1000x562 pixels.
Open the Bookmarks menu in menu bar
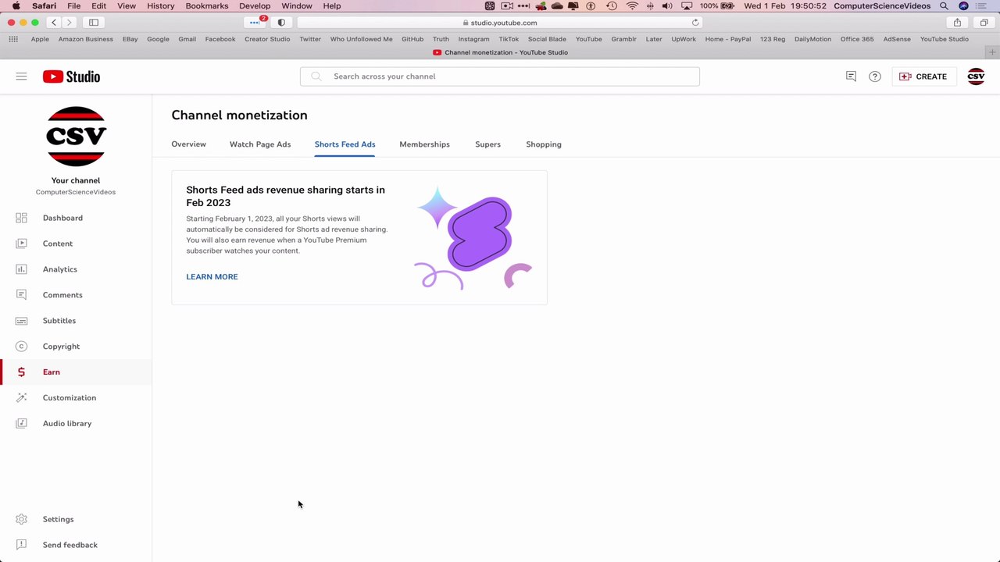coord(207,5)
